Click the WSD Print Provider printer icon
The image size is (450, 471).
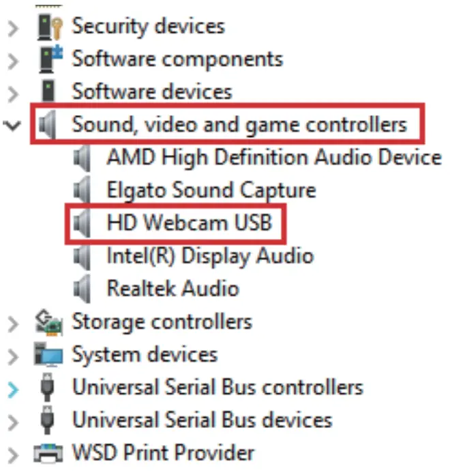tap(48, 452)
